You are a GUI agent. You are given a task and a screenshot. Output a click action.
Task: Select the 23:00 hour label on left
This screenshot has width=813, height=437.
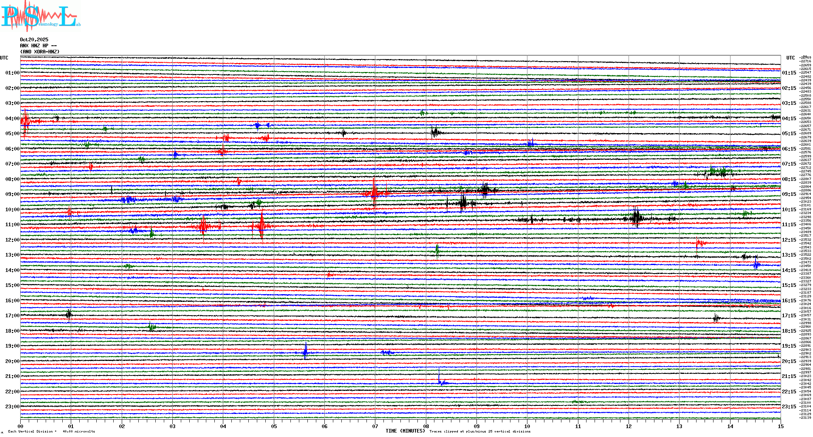pyautogui.click(x=12, y=407)
